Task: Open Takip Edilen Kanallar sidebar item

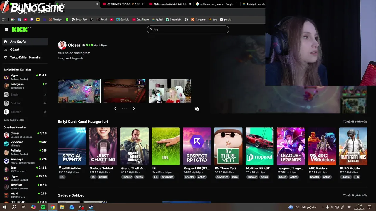Action: [x=25, y=57]
